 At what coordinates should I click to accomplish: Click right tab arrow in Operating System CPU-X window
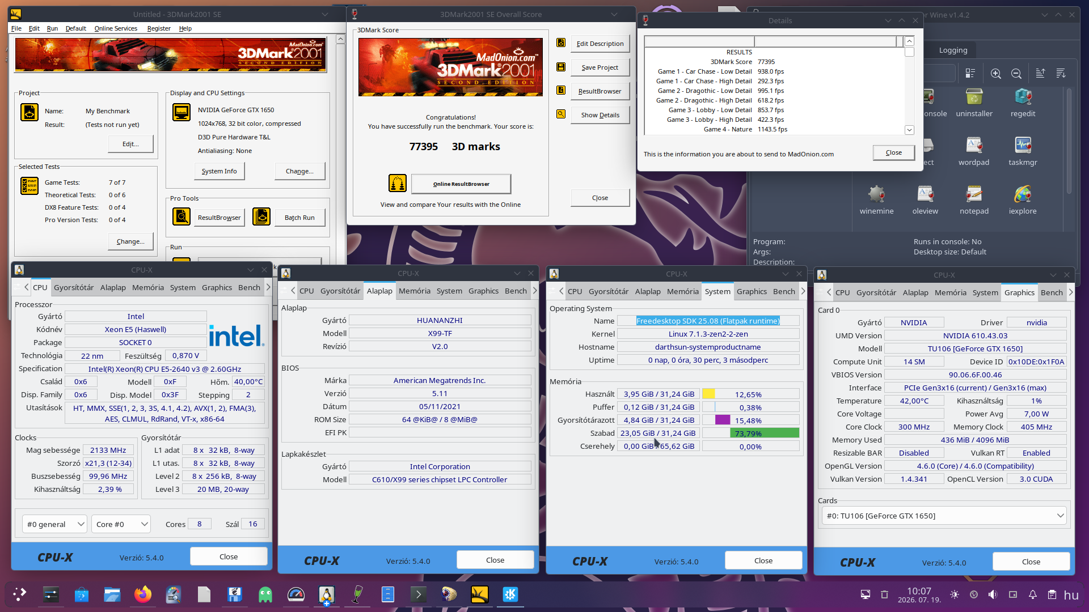coord(803,291)
